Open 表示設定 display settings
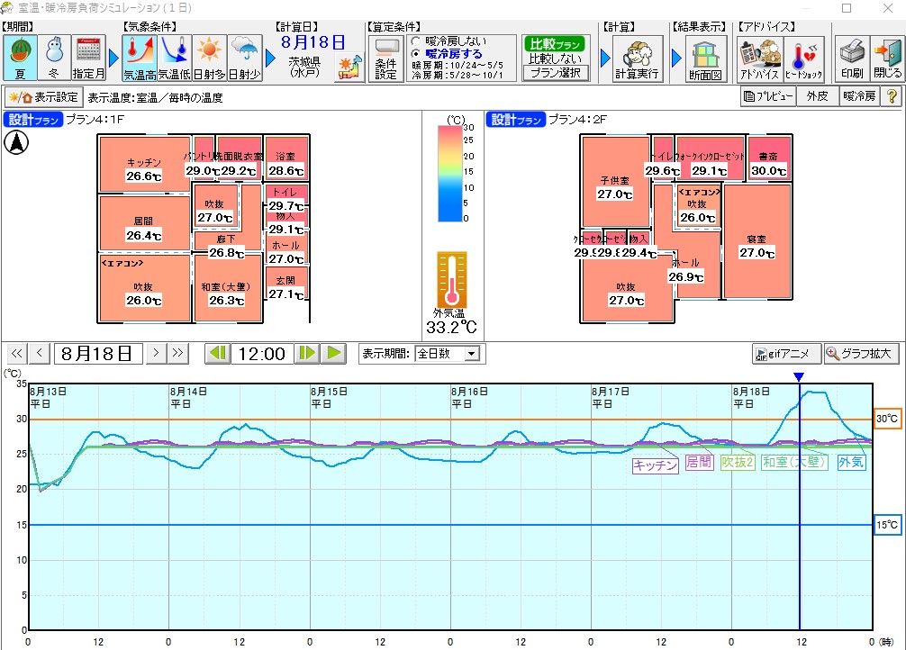The height and width of the screenshot is (650, 906). click(43, 97)
